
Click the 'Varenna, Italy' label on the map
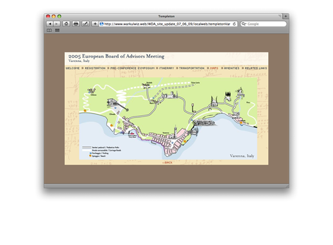click(242, 156)
